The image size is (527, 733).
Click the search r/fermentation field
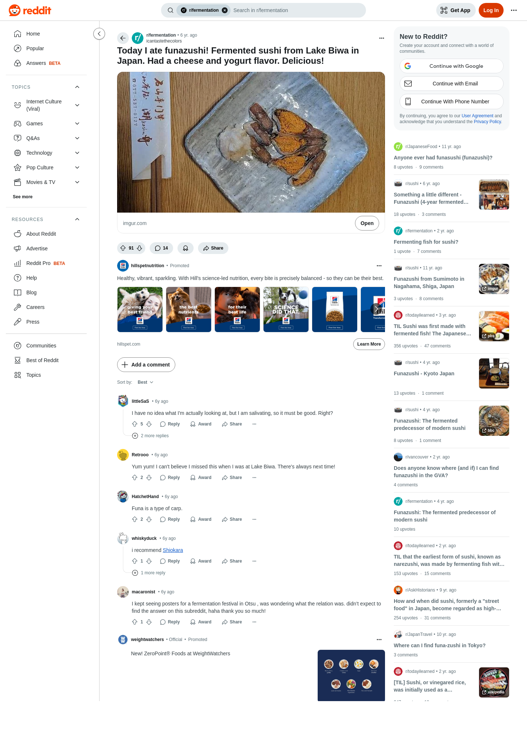[x=296, y=10]
